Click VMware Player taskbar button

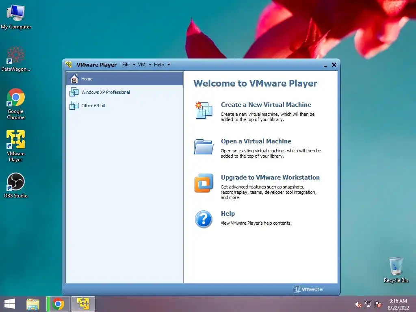click(83, 304)
